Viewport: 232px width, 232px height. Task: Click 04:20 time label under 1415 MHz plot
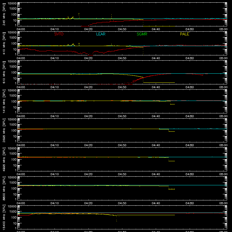[88, 116]
